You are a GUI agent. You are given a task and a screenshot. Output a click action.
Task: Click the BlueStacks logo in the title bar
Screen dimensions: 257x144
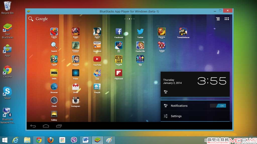pos(29,11)
